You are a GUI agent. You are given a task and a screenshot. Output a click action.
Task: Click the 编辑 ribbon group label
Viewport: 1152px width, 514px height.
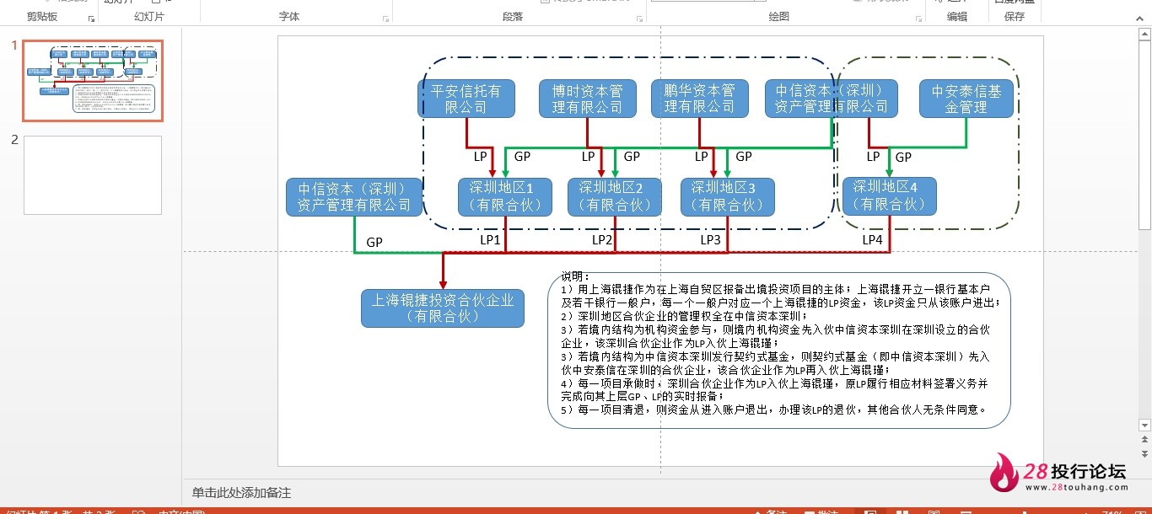[957, 17]
